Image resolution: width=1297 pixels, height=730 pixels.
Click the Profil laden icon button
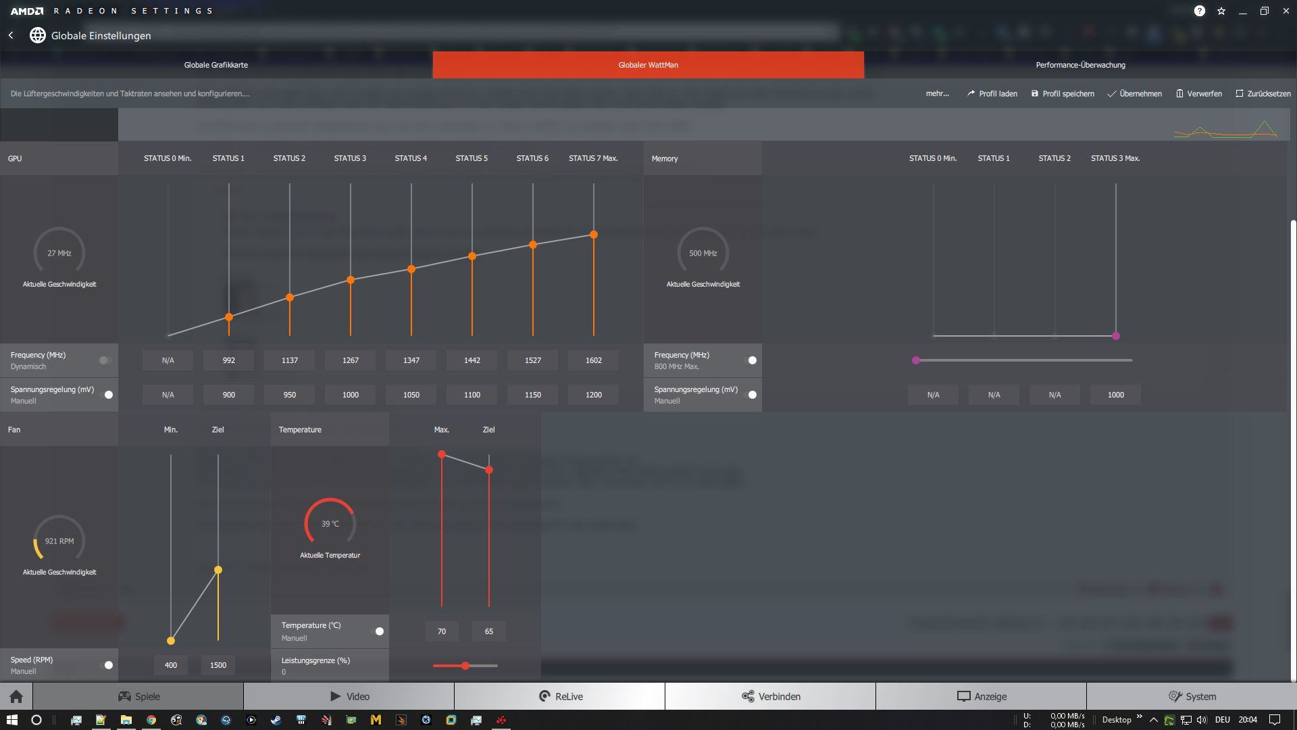pos(992,94)
